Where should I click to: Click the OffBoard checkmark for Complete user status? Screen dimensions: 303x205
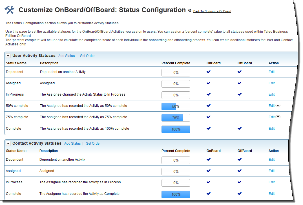pos(240,128)
